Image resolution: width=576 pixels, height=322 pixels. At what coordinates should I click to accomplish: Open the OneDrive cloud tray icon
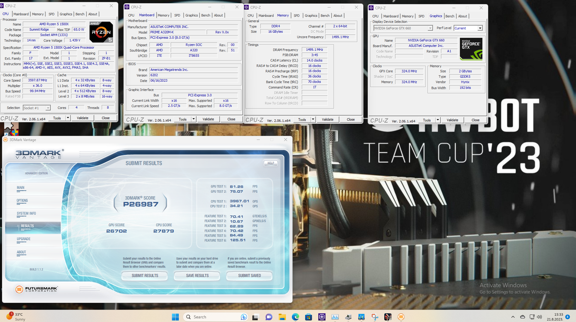tap(523, 317)
